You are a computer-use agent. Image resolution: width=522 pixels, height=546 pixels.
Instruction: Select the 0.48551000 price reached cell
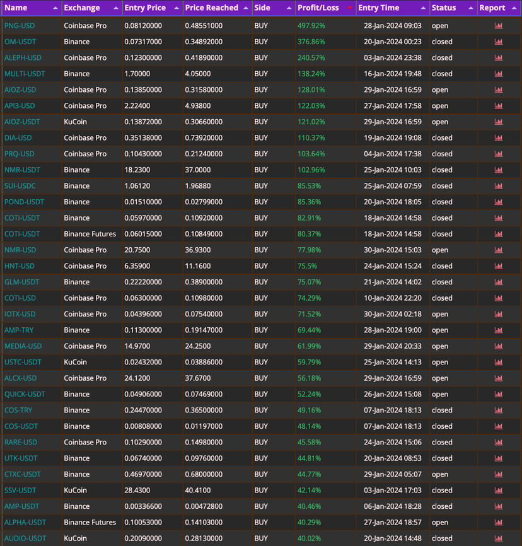pos(204,26)
